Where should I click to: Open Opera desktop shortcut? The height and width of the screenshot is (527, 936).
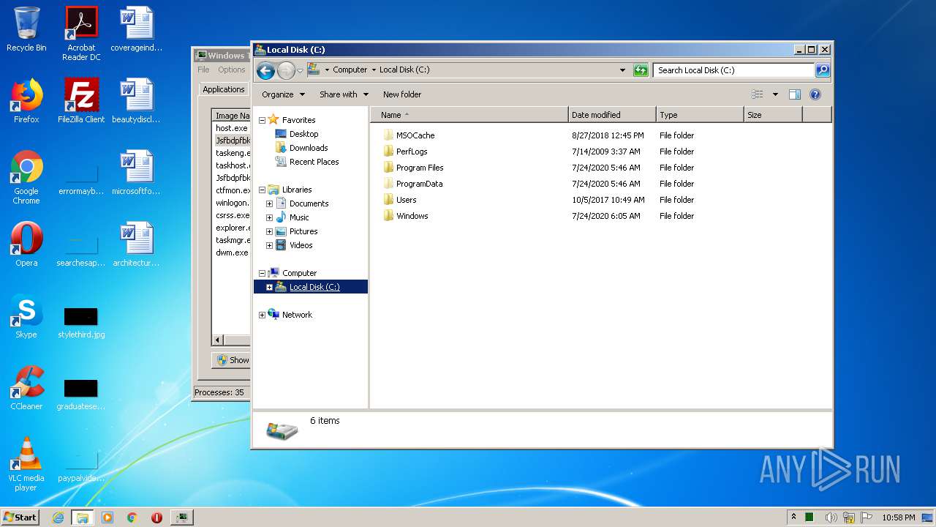click(x=26, y=244)
